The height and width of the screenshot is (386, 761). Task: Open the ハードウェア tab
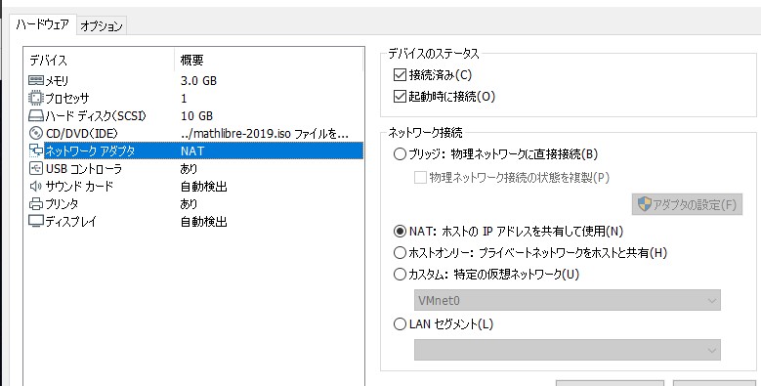pos(43,24)
